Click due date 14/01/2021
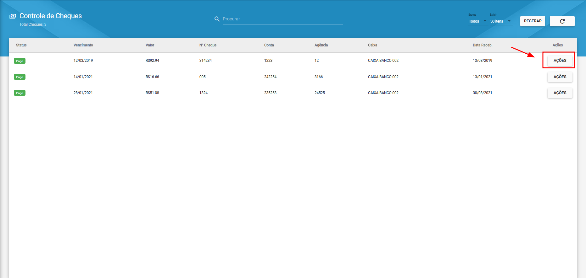Image resolution: width=586 pixels, height=278 pixels. [x=83, y=77]
